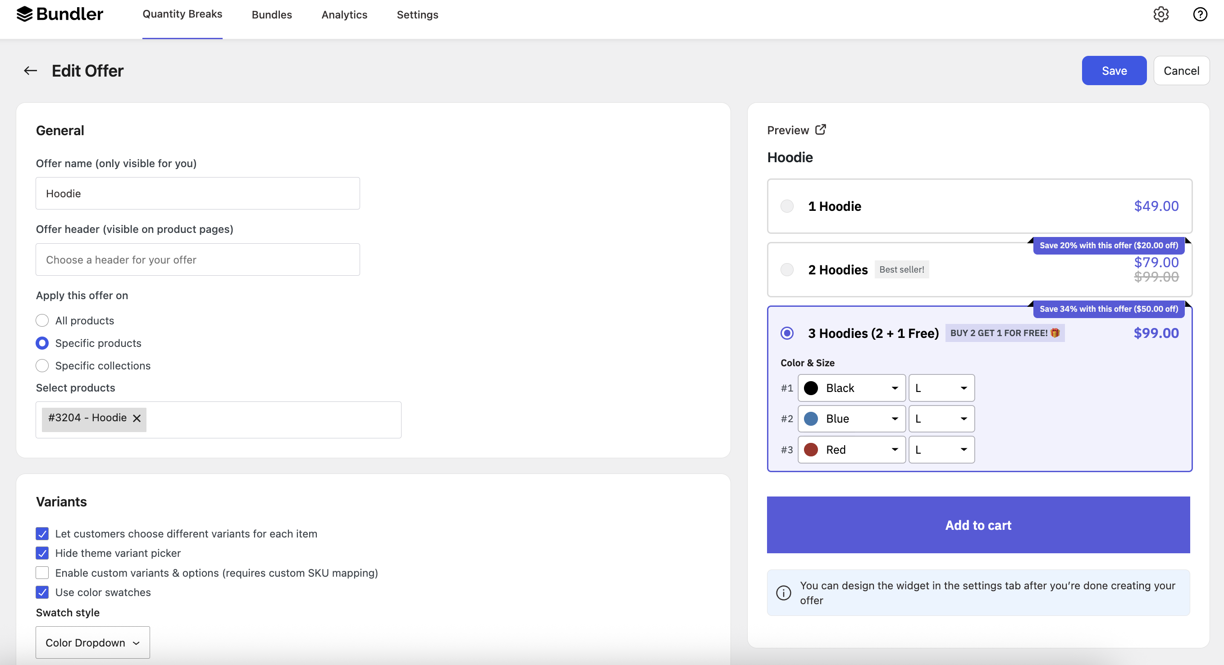Switch to the Analytics tab

click(x=344, y=15)
